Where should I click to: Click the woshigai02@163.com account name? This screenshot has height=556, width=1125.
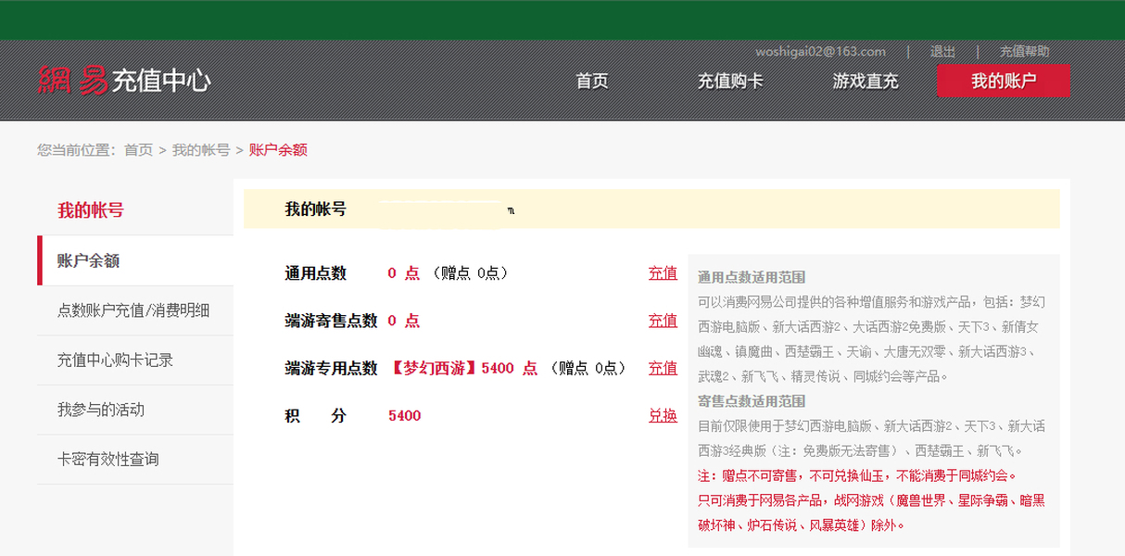[820, 52]
